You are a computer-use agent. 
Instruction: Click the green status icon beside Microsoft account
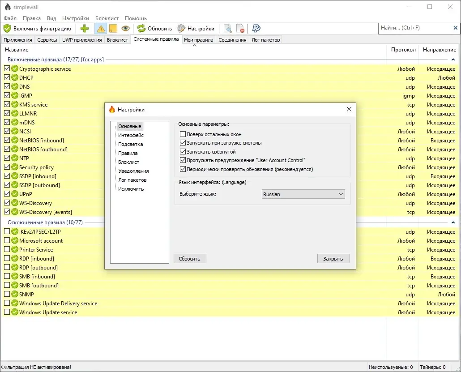click(15, 240)
